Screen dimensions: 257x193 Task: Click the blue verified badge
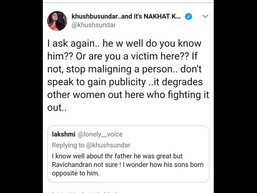coord(188,17)
